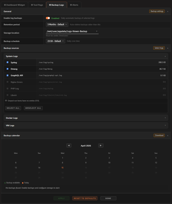
Task: Open the Retention period dropdown
Action: 57,24
